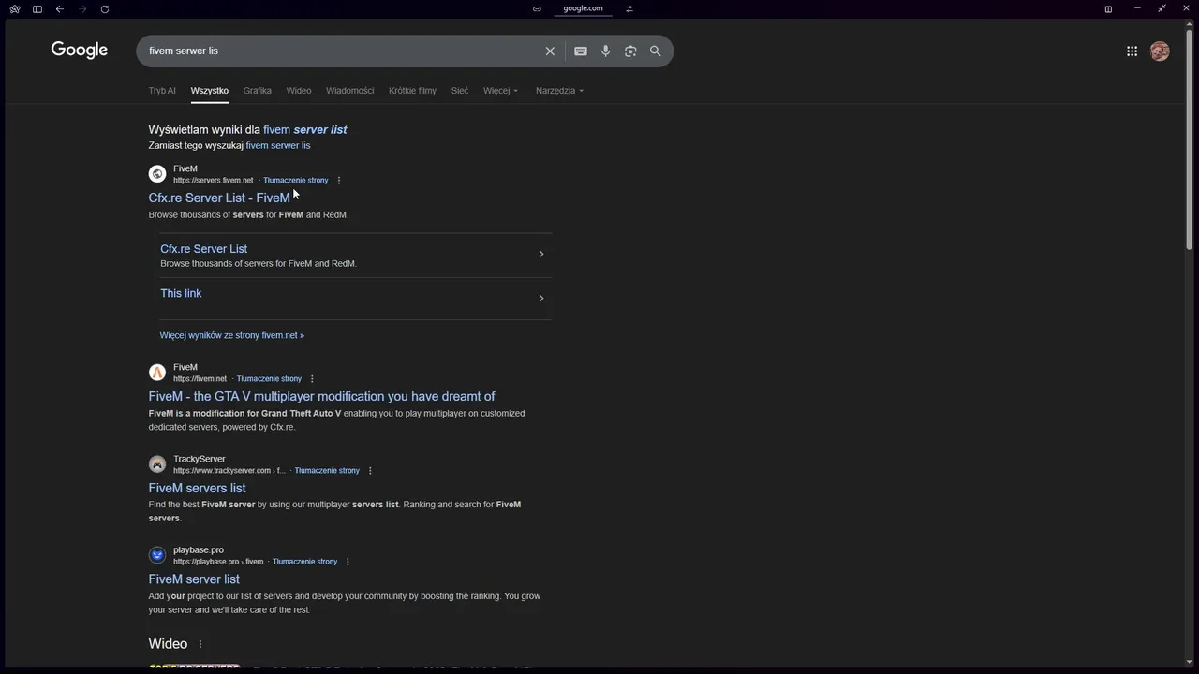Viewport: 1199px width, 674px height.
Task: Open chevron for This link sitelink
Action: coord(540,299)
